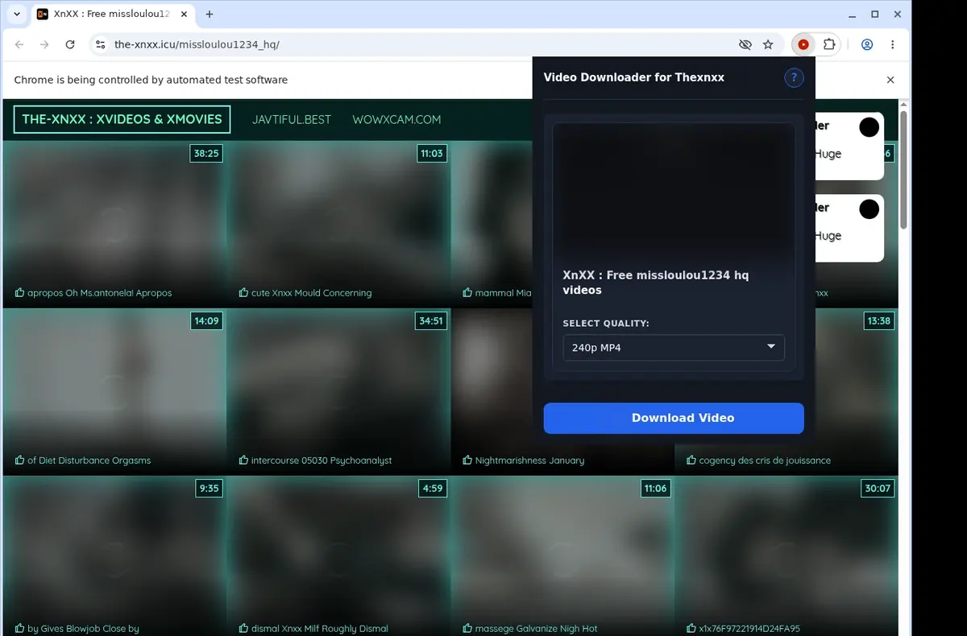Close the XnXX browser tab
This screenshot has width=967, height=636.
point(184,14)
